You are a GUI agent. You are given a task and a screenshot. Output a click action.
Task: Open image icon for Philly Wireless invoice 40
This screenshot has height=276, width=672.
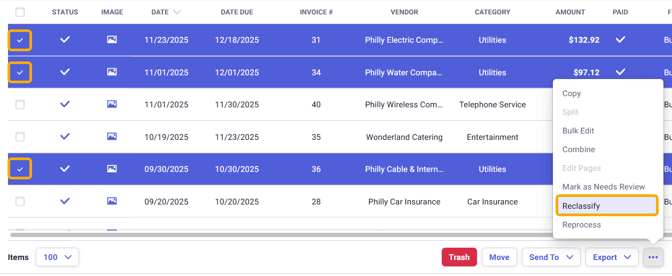point(112,105)
